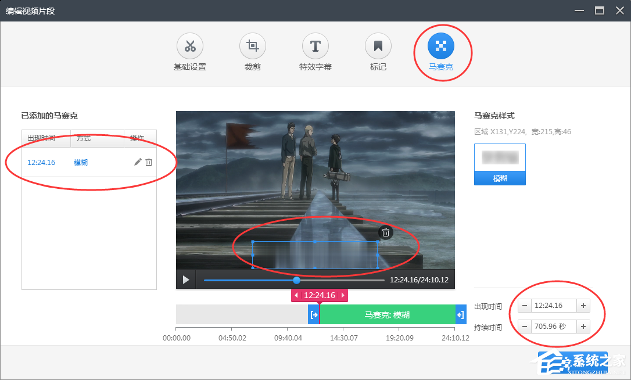This screenshot has width=631, height=380.
Task: Remove mosaic using trash icon on video
Action: point(385,232)
